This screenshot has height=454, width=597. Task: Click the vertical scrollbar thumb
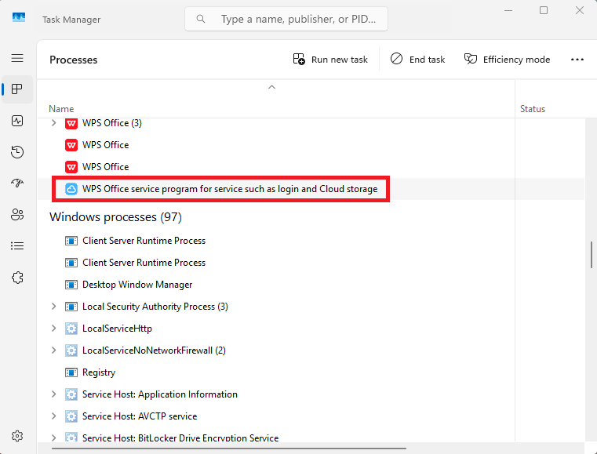pyautogui.click(x=592, y=255)
